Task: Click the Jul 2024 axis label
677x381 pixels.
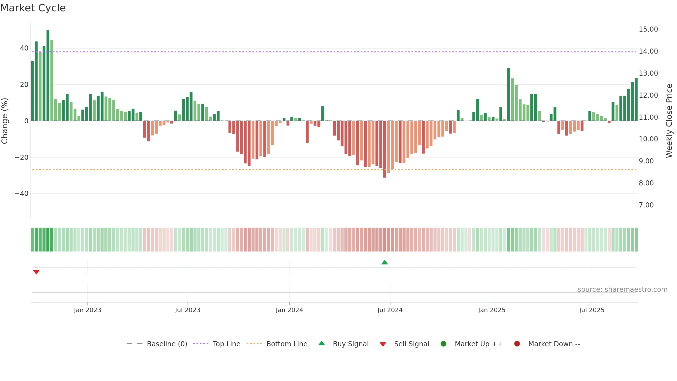Action: coord(390,310)
